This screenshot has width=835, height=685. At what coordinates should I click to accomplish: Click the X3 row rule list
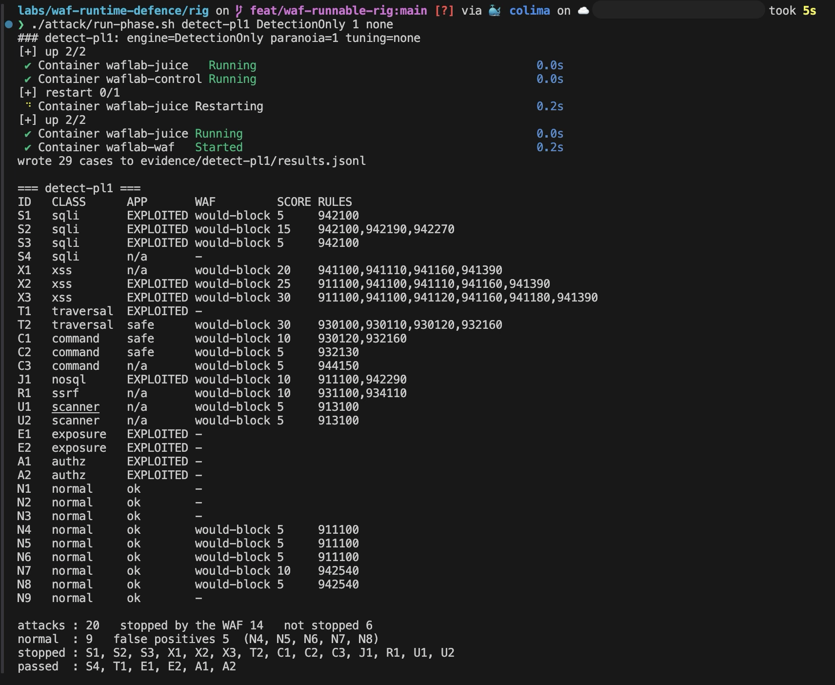(x=458, y=298)
